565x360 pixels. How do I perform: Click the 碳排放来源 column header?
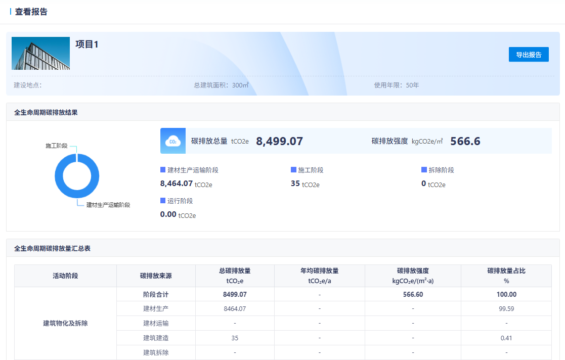click(x=156, y=276)
